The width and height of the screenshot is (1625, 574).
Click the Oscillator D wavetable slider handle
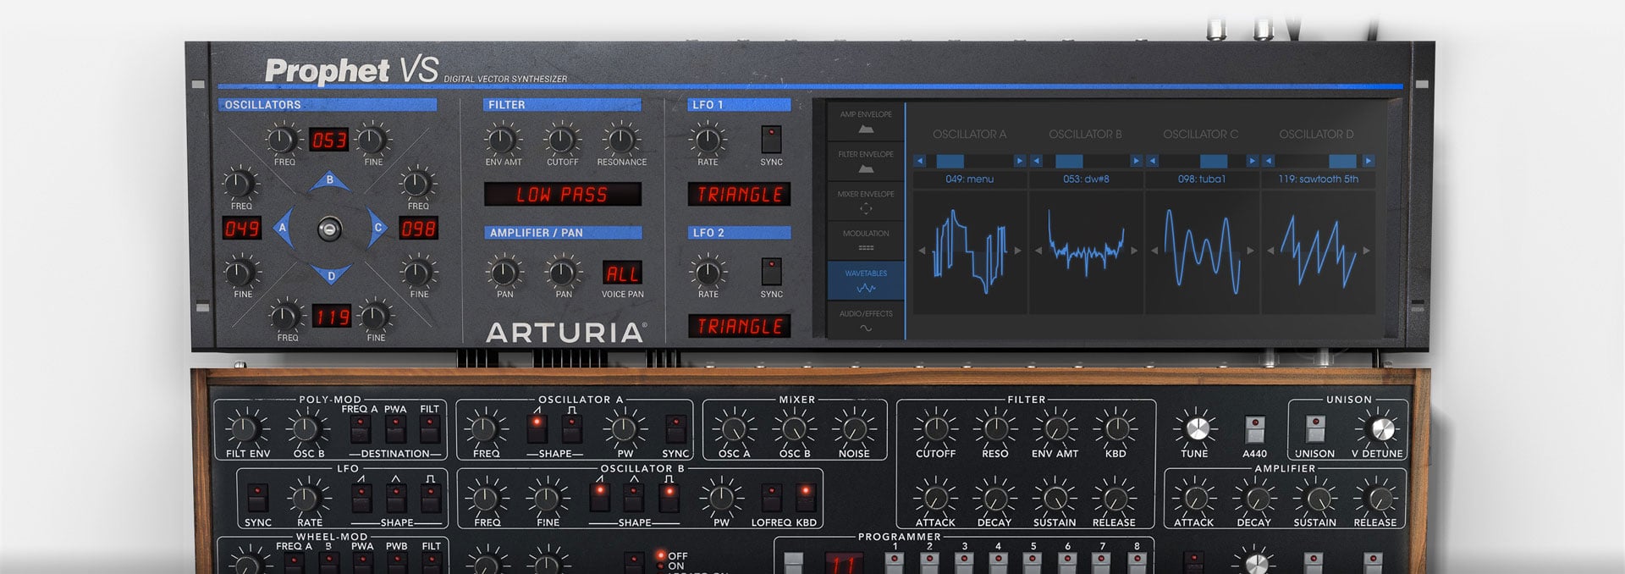[x=1342, y=161]
